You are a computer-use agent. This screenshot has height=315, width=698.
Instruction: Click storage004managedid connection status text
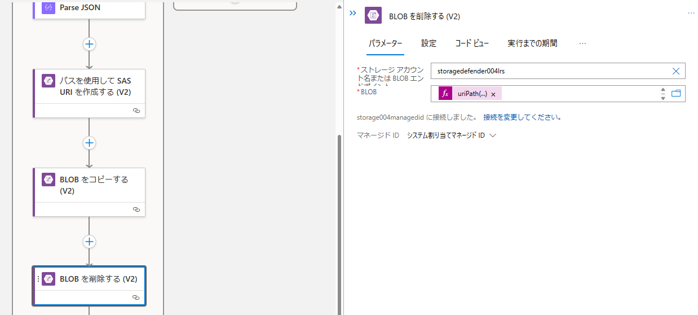(x=418, y=118)
